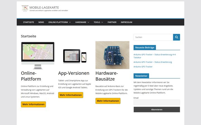Open the Partner menu item
This screenshot has width=201, height=125.
pyautogui.click(x=112, y=22)
